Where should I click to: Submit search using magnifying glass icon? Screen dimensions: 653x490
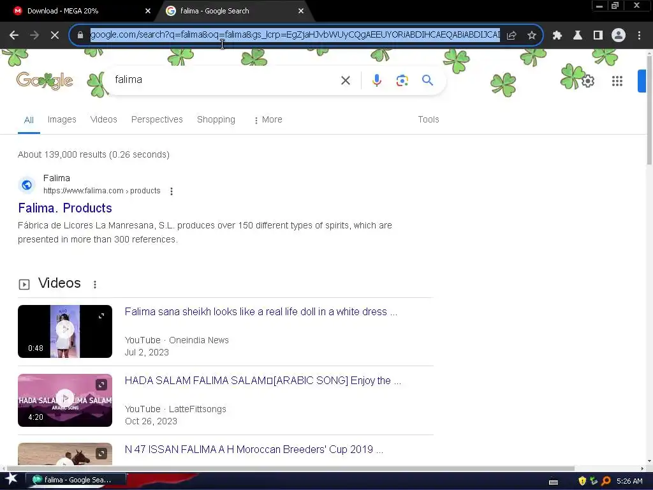427,80
